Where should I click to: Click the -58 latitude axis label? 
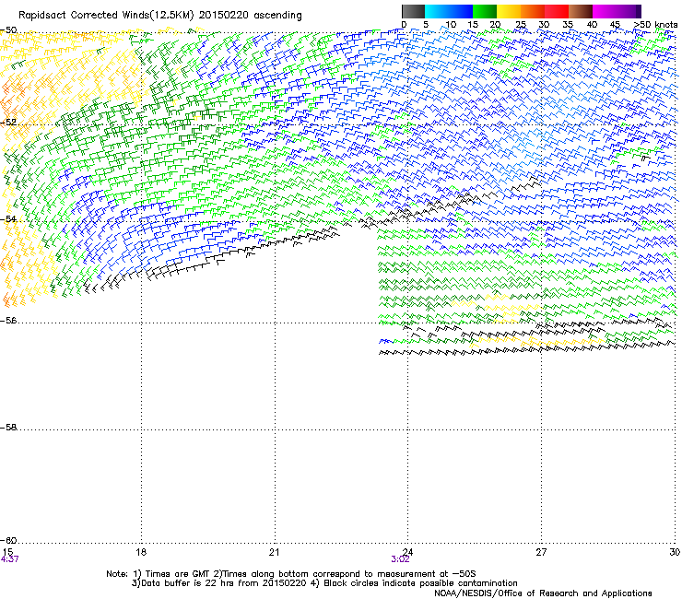coord(8,428)
